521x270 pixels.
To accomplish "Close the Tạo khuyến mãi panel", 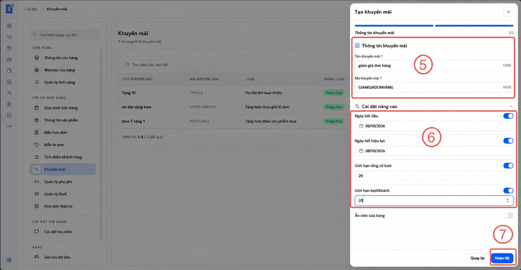I will [508, 12].
